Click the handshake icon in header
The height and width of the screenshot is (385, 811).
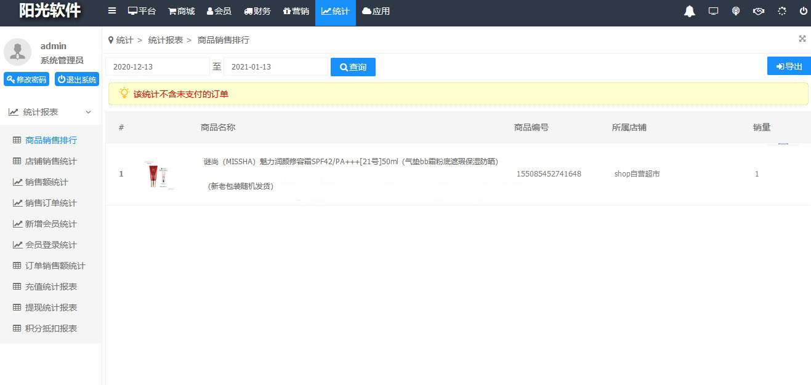pyautogui.click(x=759, y=11)
